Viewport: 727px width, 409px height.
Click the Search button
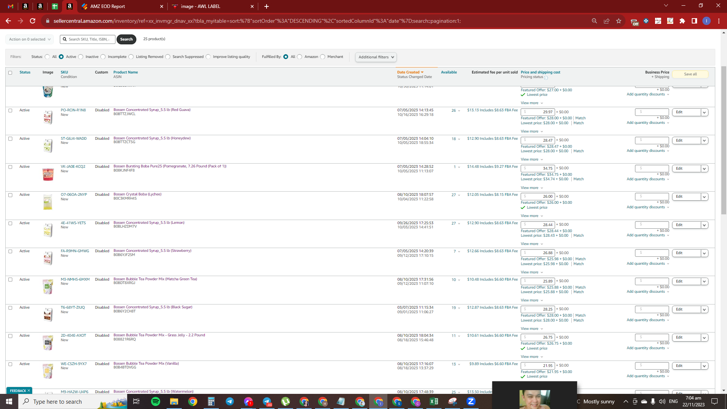[126, 39]
